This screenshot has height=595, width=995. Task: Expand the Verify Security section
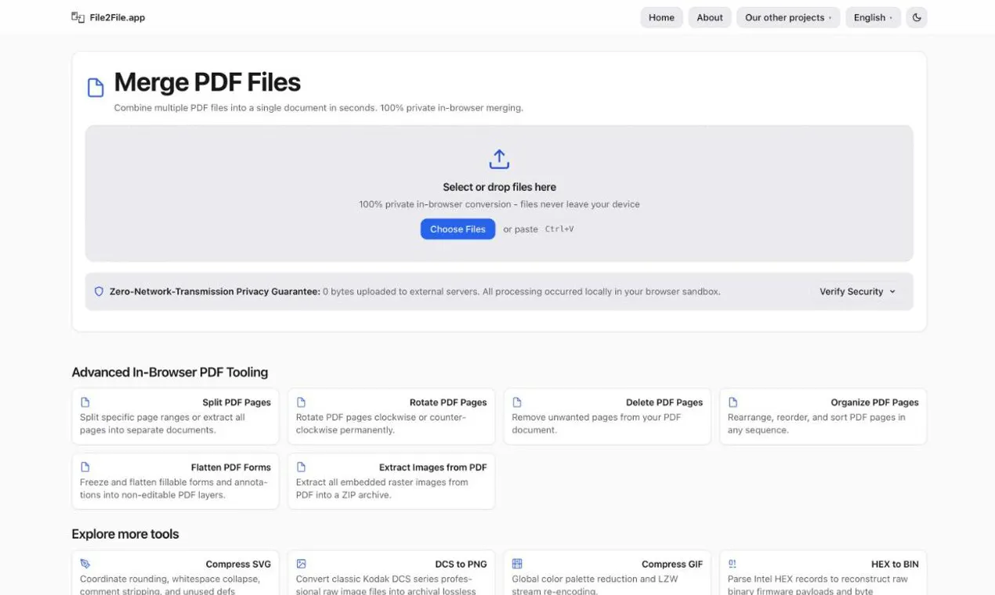pos(857,291)
